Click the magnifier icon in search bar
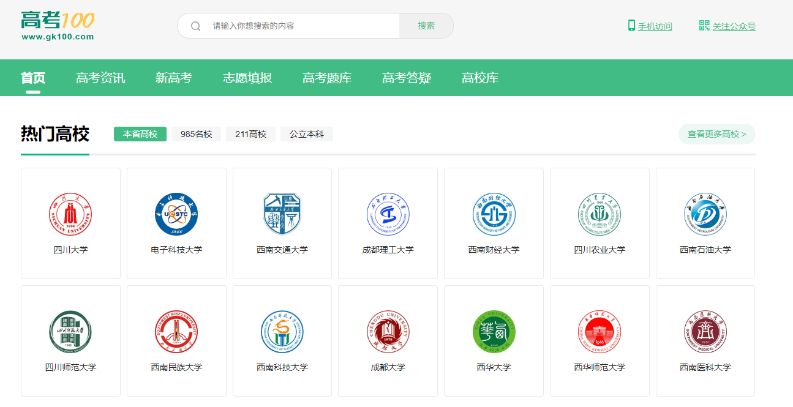Screen dimensions: 793x407 (x=195, y=26)
